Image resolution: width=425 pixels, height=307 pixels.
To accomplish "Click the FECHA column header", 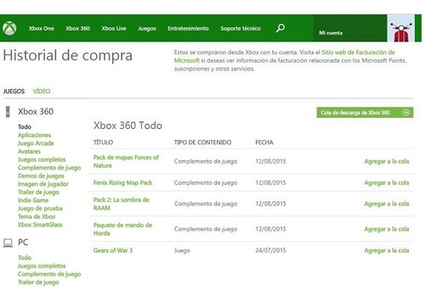I will click(264, 142).
